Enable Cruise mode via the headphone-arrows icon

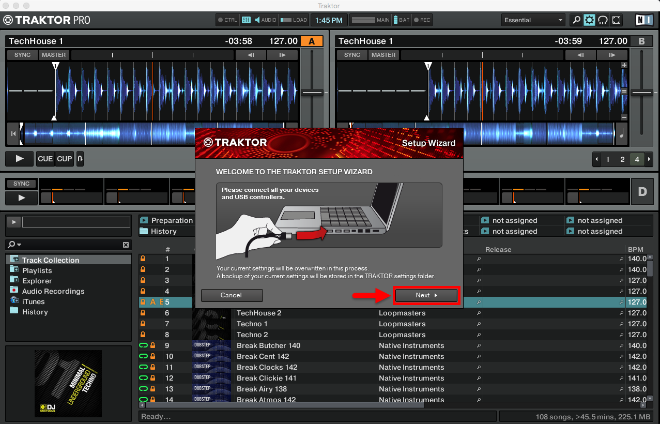point(603,20)
